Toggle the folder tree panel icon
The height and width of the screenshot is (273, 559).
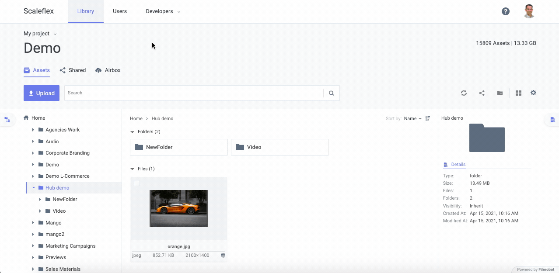click(7, 120)
